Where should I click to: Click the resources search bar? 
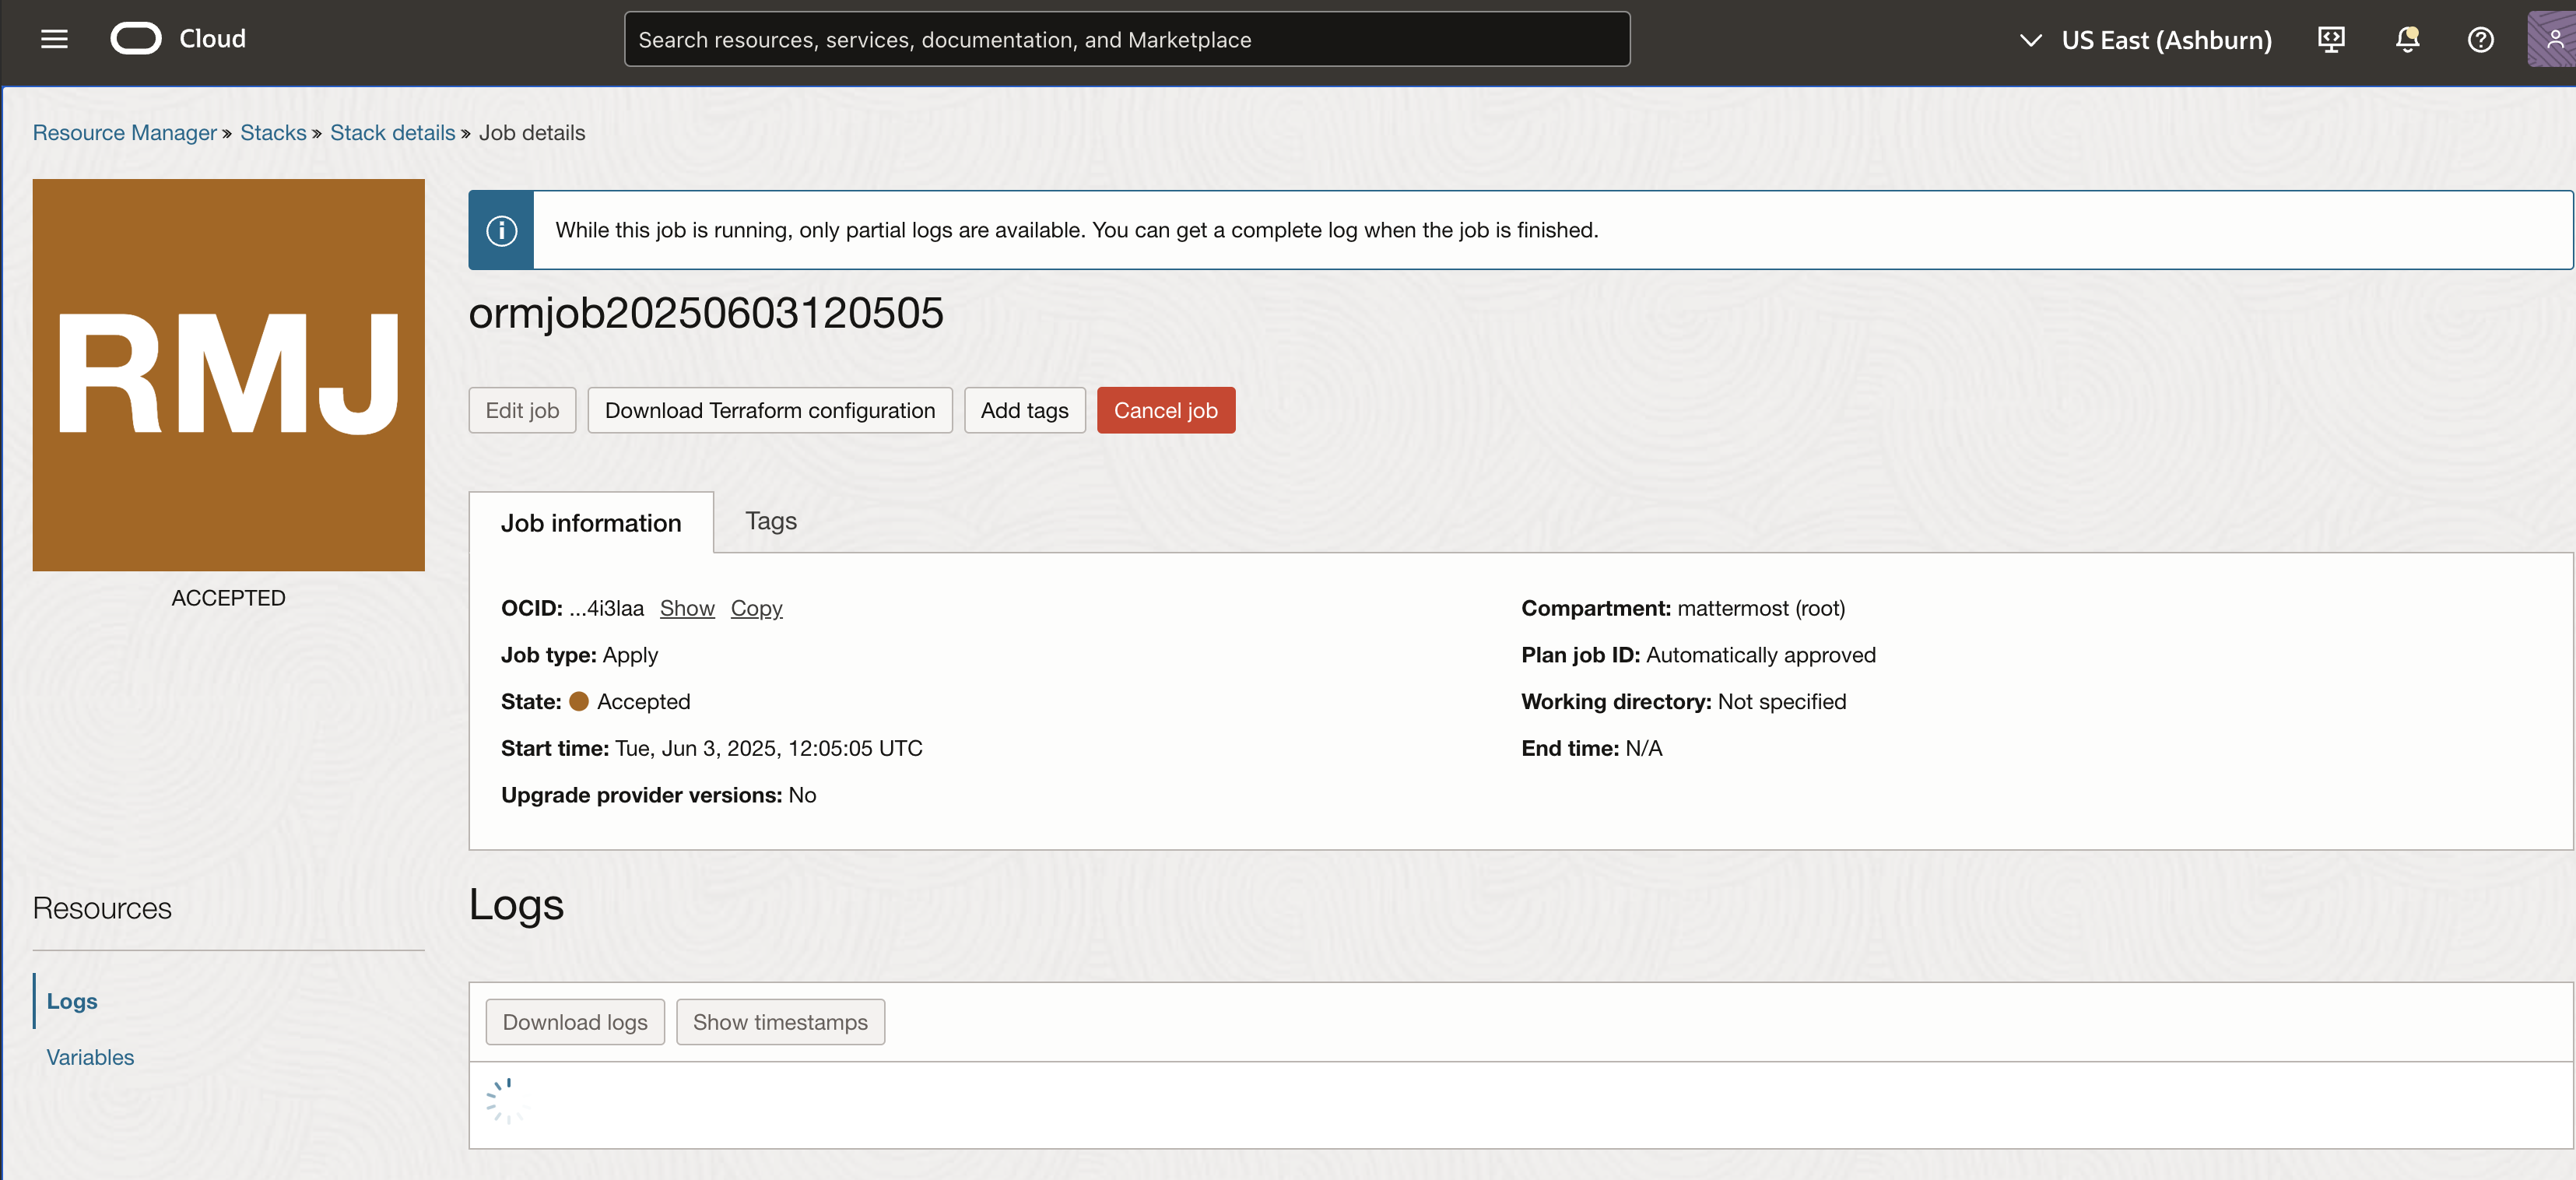1127,39
